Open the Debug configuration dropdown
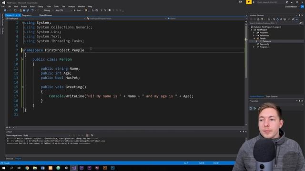 click(49, 10)
